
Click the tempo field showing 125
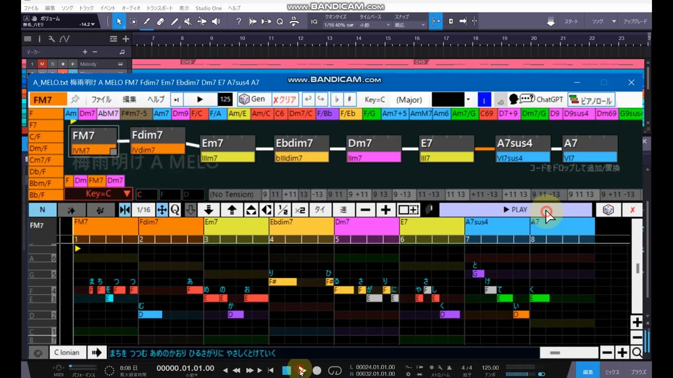pos(225,99)
